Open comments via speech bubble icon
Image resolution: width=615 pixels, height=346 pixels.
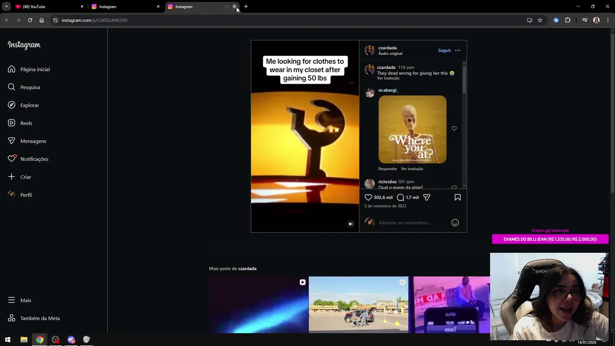(400, 198)
